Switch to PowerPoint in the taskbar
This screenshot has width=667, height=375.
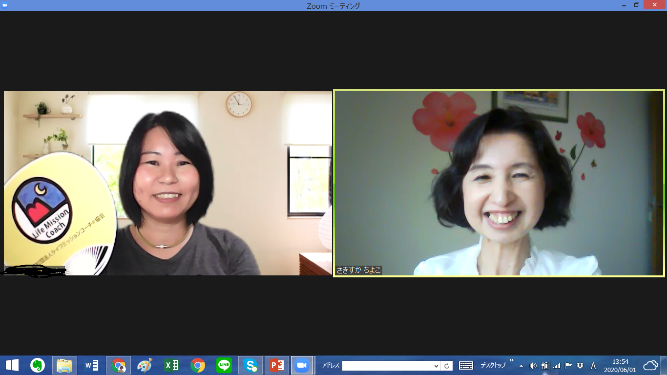(x=277, y=365)
